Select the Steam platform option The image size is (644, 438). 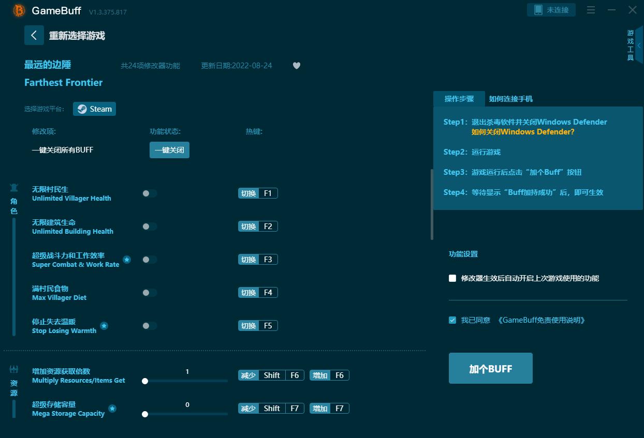(95, 109)
